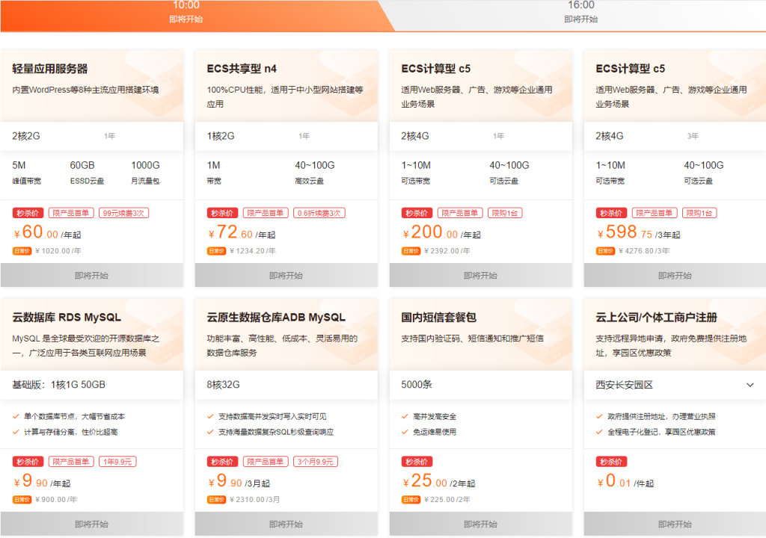Click the ¥0.01/件起 price
Image resolution: width=766 pixels, height=538 pixels.
(626, 481)
